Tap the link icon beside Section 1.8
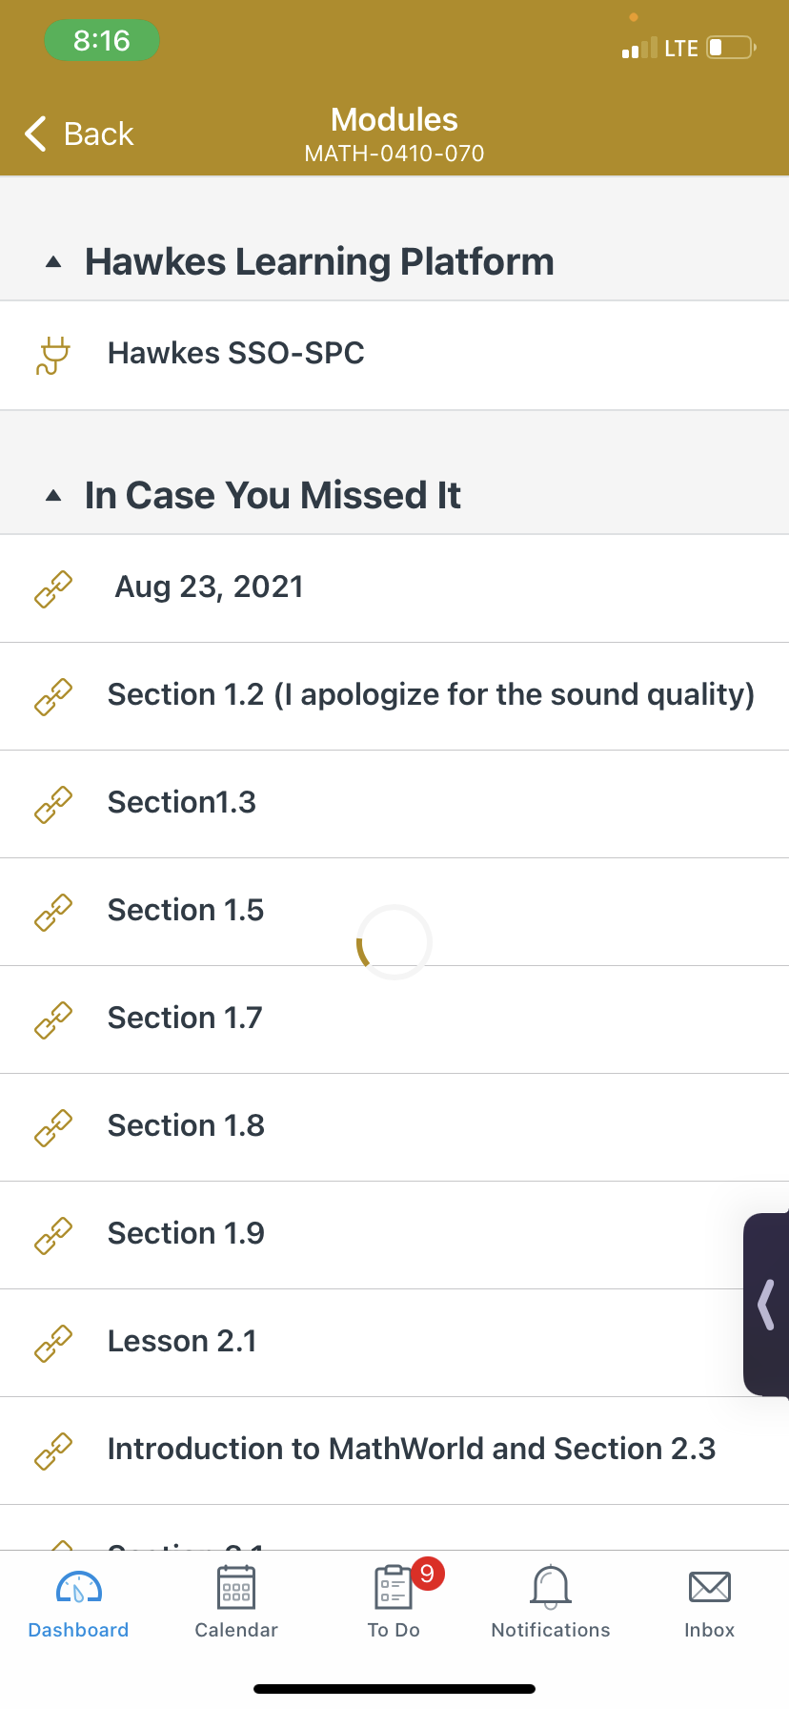Image resolution: width=789 pixels, height=1709 pixels. (x=53, y=1127)
